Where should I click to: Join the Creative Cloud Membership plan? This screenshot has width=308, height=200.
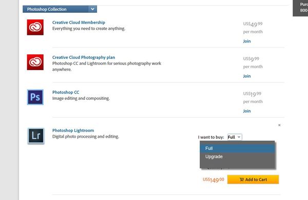tap(247, 41)
